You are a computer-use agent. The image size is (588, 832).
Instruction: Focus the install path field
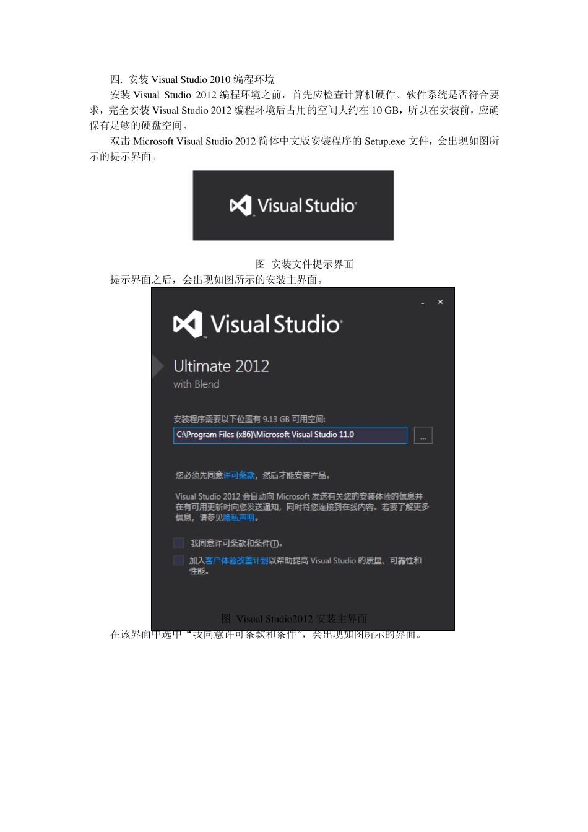click(290, 435)
